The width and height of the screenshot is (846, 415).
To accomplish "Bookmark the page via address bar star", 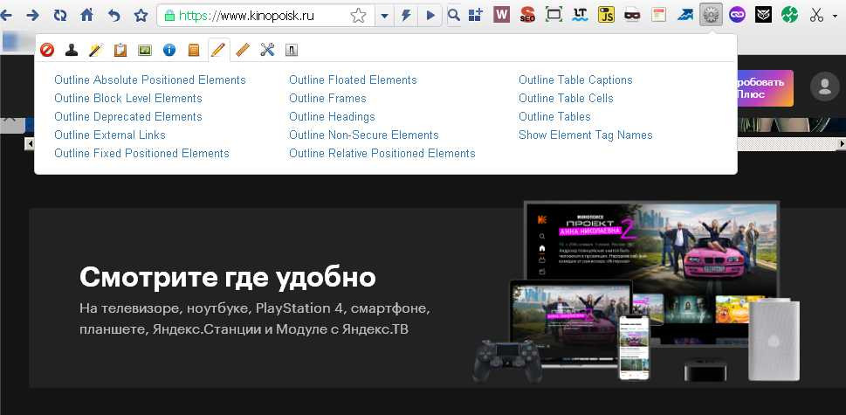I will [x=358, y=15].
